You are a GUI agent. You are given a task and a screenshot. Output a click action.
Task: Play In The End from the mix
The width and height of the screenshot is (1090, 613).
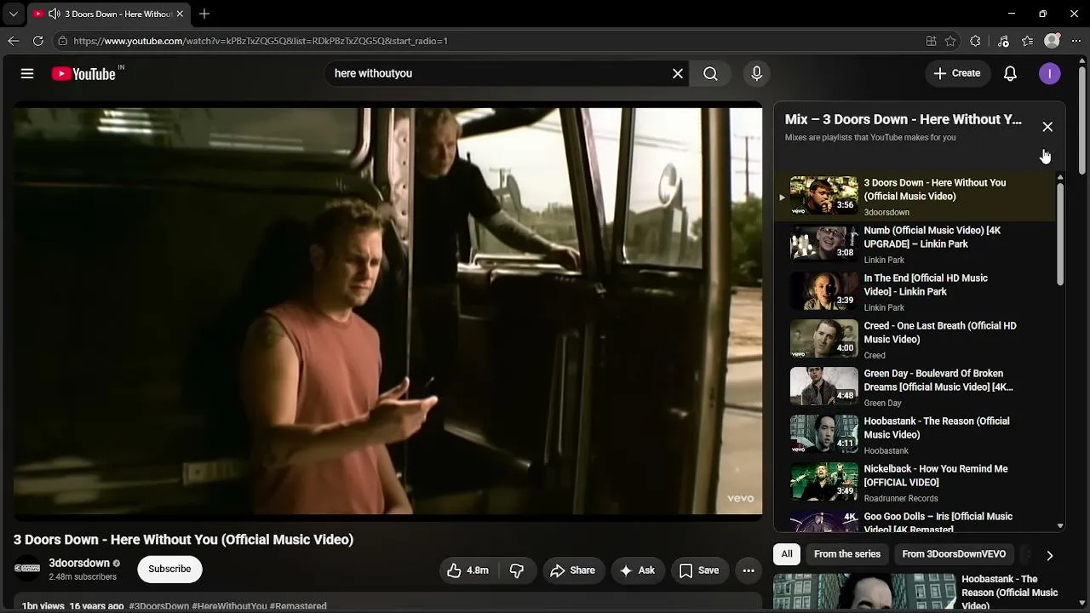(x=915, y=292)
